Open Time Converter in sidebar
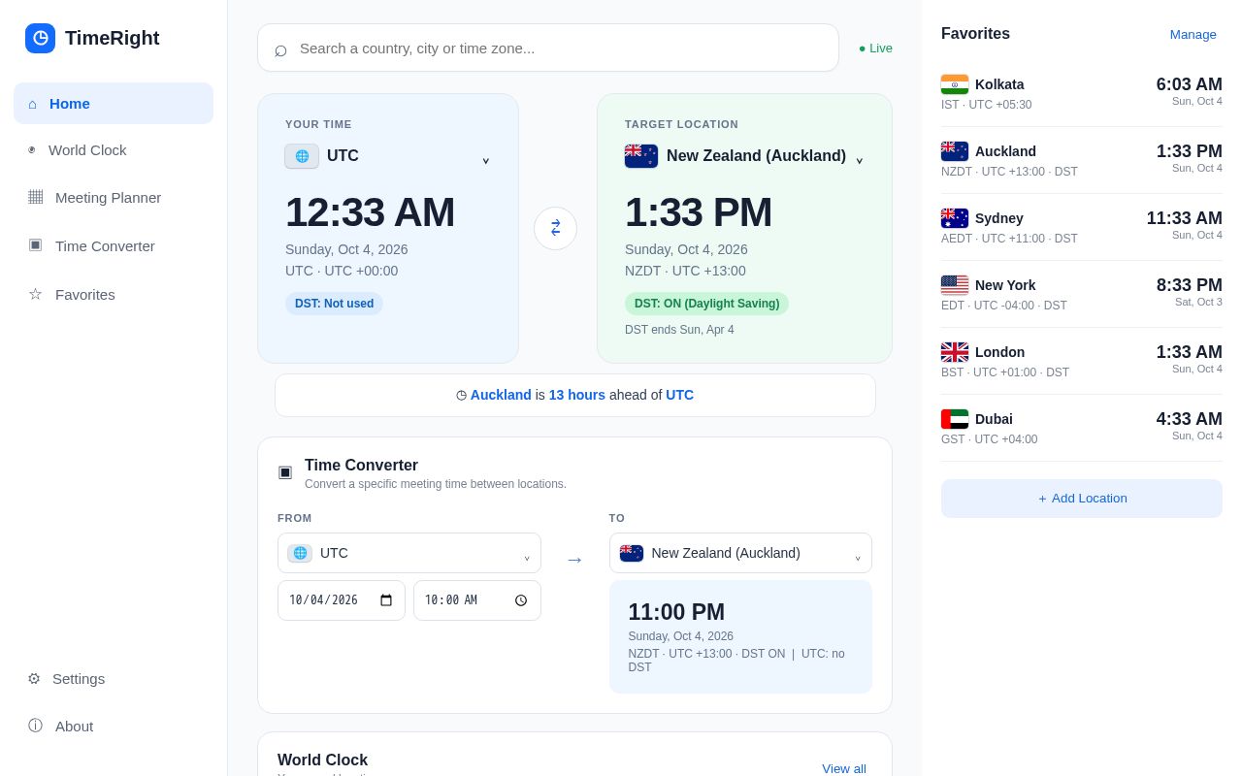This screenshot has width=1242, height=776. click(114, 245)
